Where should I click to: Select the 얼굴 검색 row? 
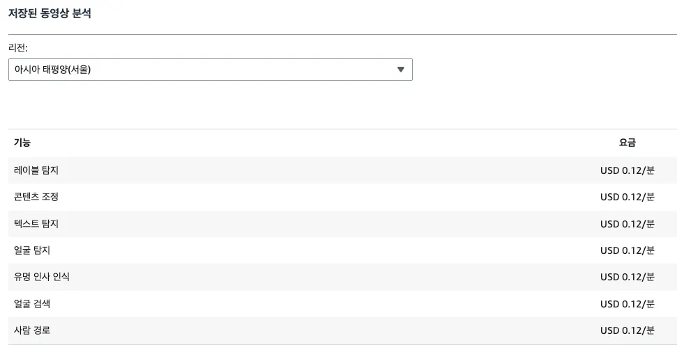click(32, 304)
